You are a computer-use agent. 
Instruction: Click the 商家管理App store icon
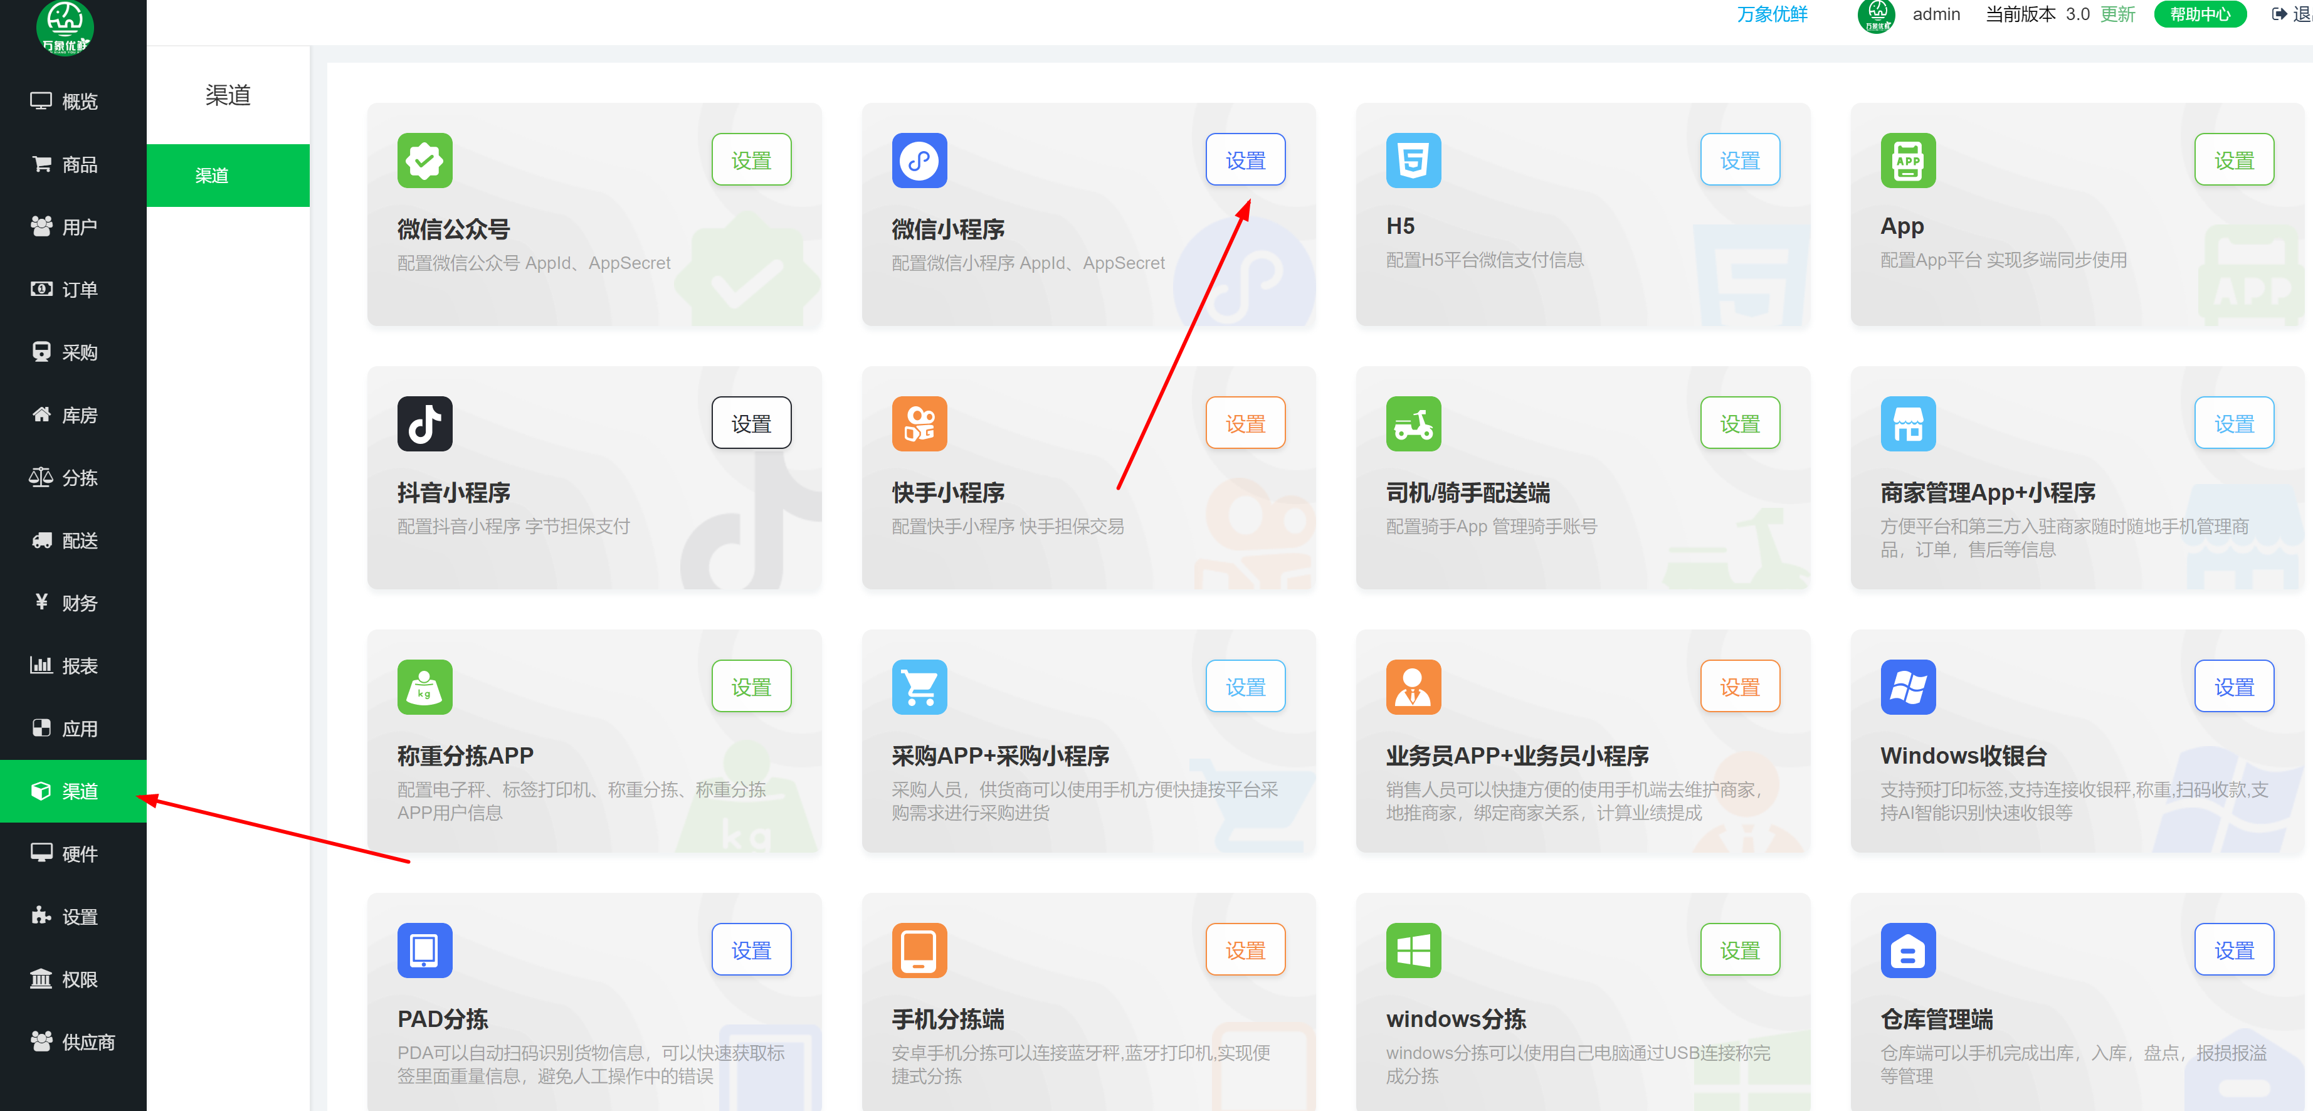1908,424
